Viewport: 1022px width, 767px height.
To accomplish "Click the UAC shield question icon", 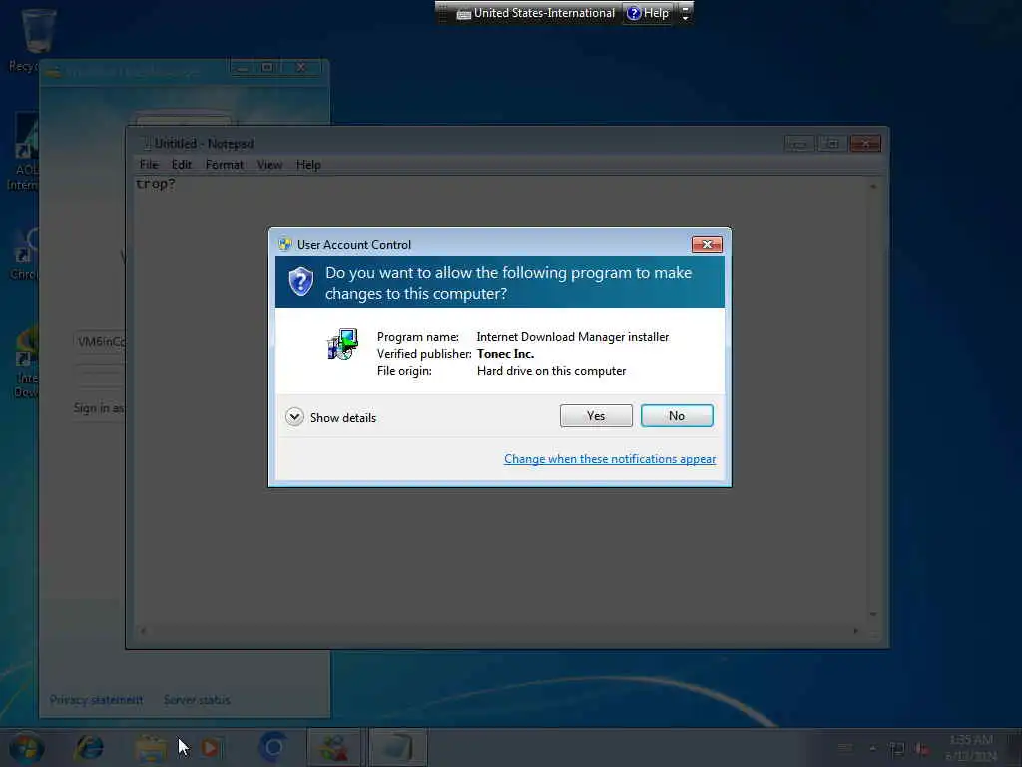I will click(x=301, y=282).
